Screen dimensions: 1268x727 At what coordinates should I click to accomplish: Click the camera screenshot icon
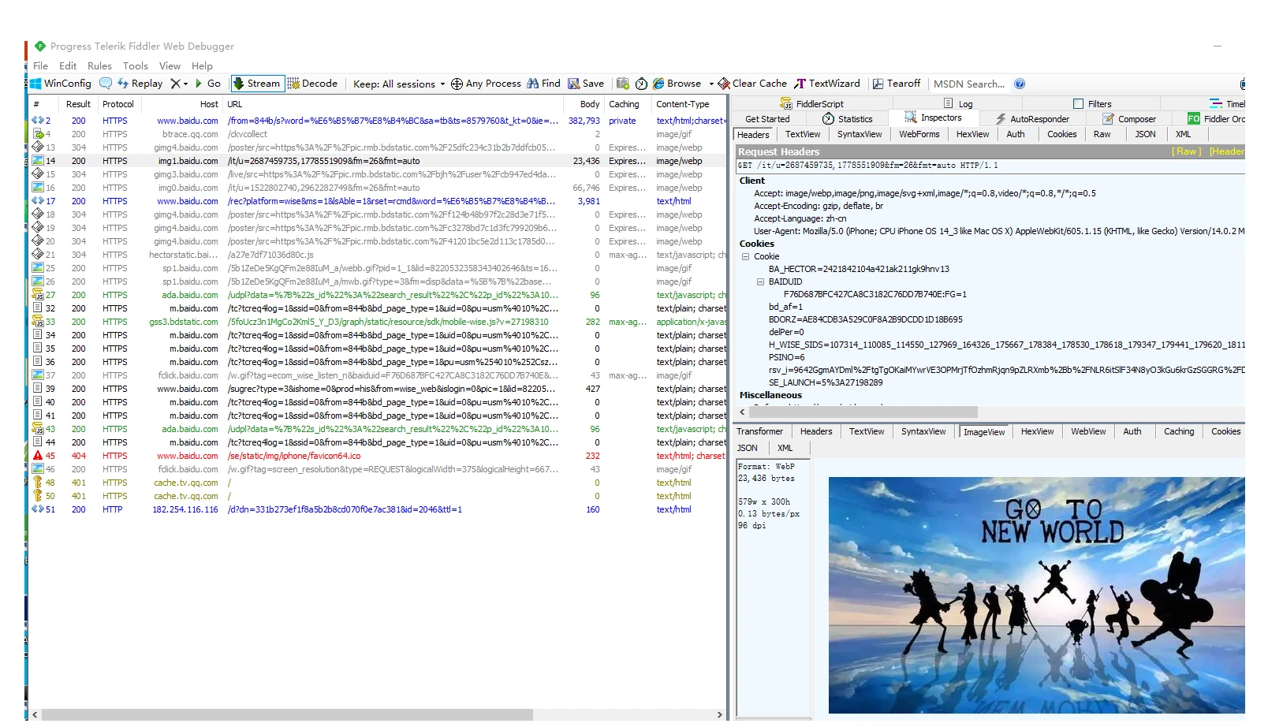click(623, 84)
